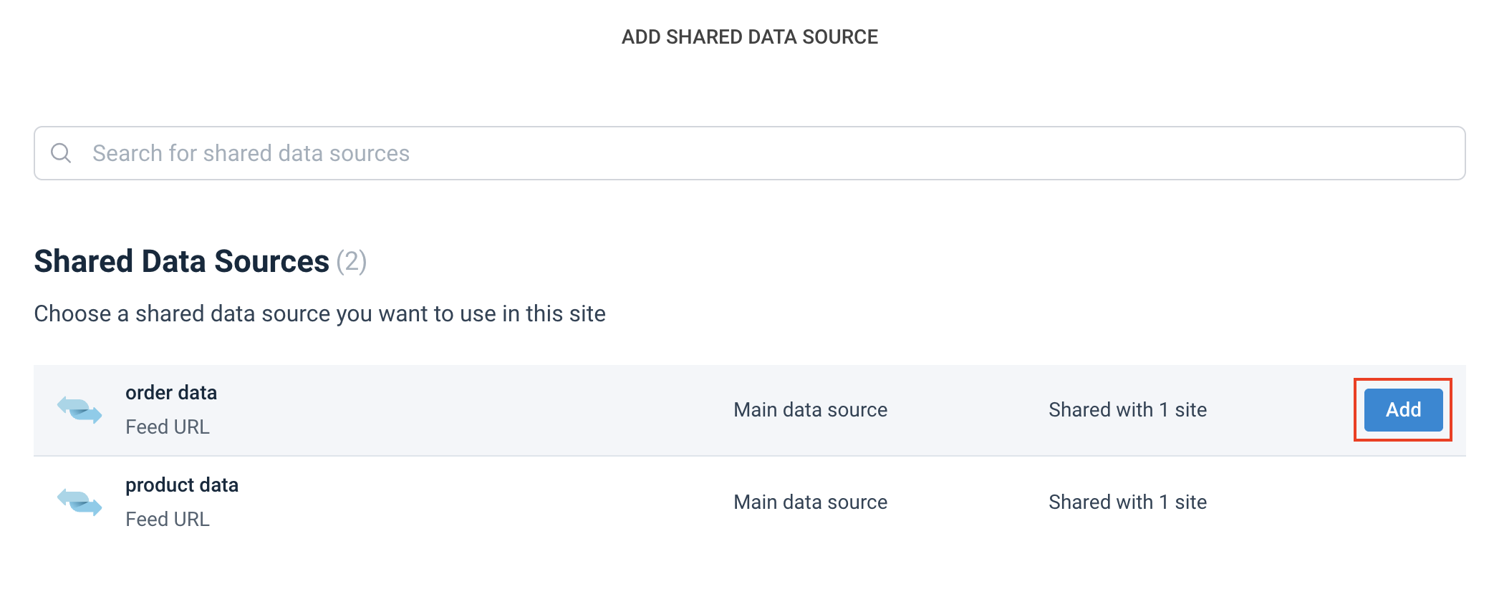Click the sync arrows icon next to product data
The width and height of the screenshot is (1494, 594).
pos(80,502)
